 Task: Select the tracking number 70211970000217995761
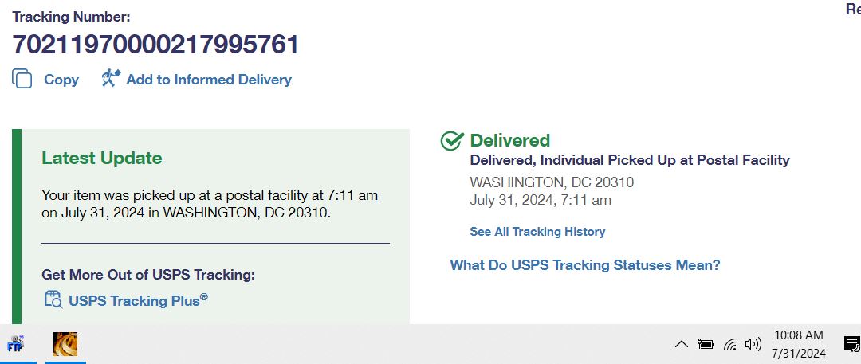(155, 45)
